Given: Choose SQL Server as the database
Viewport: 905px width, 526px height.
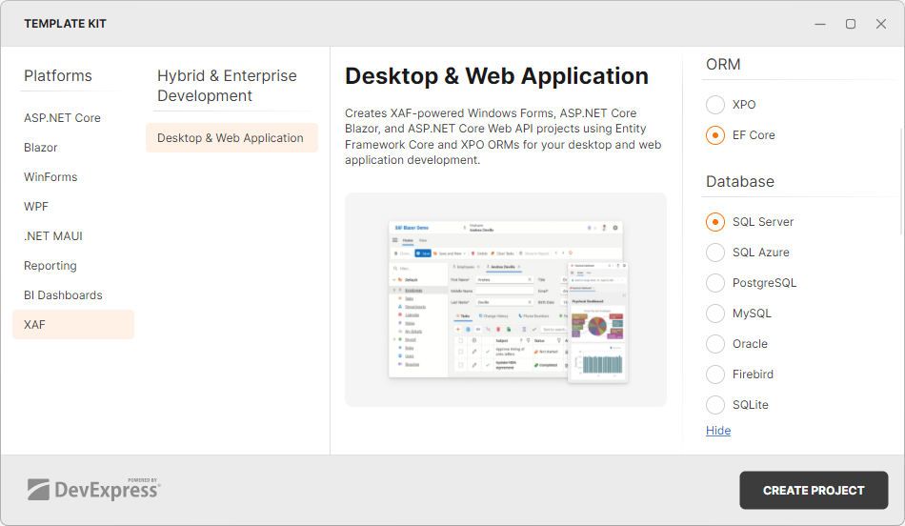Looking at the screenshot, I should click(x=715, y=222).
